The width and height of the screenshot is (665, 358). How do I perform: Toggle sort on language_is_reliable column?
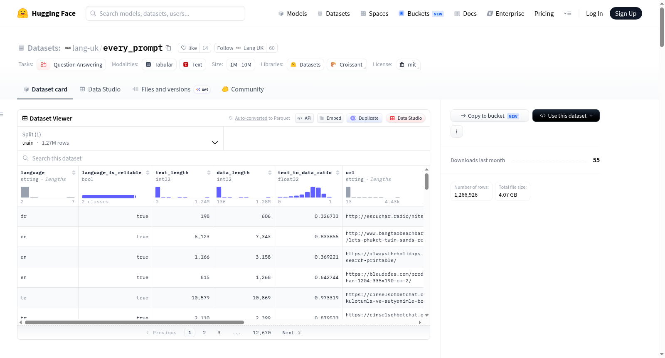click(x=148, y=173)
